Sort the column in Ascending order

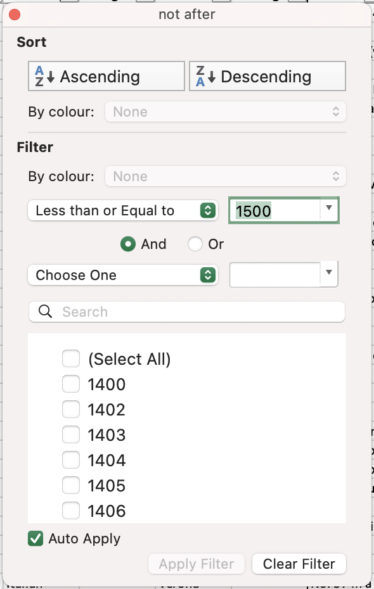[106, 76]
